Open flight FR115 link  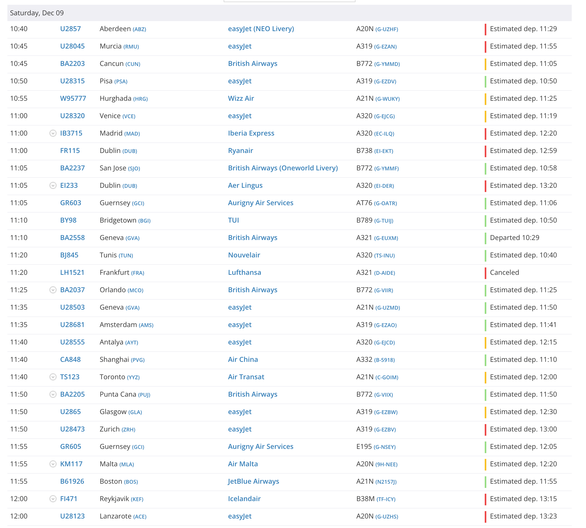(x=70, y=151)
